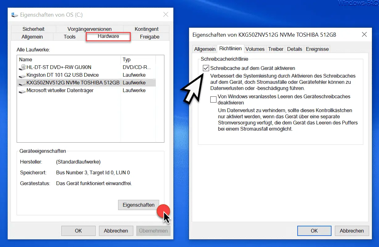Image resolution: width=379 pixels, height=247 pixels.
Task: Open the Kontingent tab
Action: (x=146, y=29)
